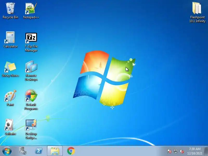Screen dimensions: 208x156
Task: Select the Flashpoint 10.1 Infinity folder
Action: (197, 12)
